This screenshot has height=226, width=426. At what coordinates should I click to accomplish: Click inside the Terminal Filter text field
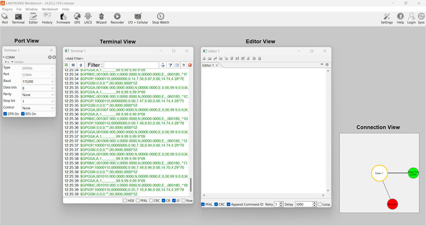131,65
